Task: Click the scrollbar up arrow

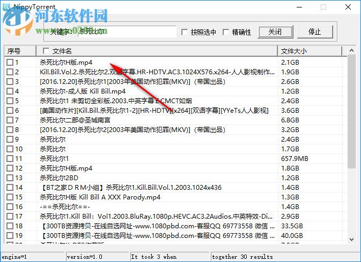Action: [351, 50]
